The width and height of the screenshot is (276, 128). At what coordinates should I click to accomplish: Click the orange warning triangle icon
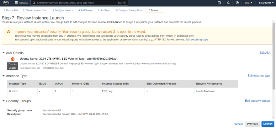[x=8, y=32]
